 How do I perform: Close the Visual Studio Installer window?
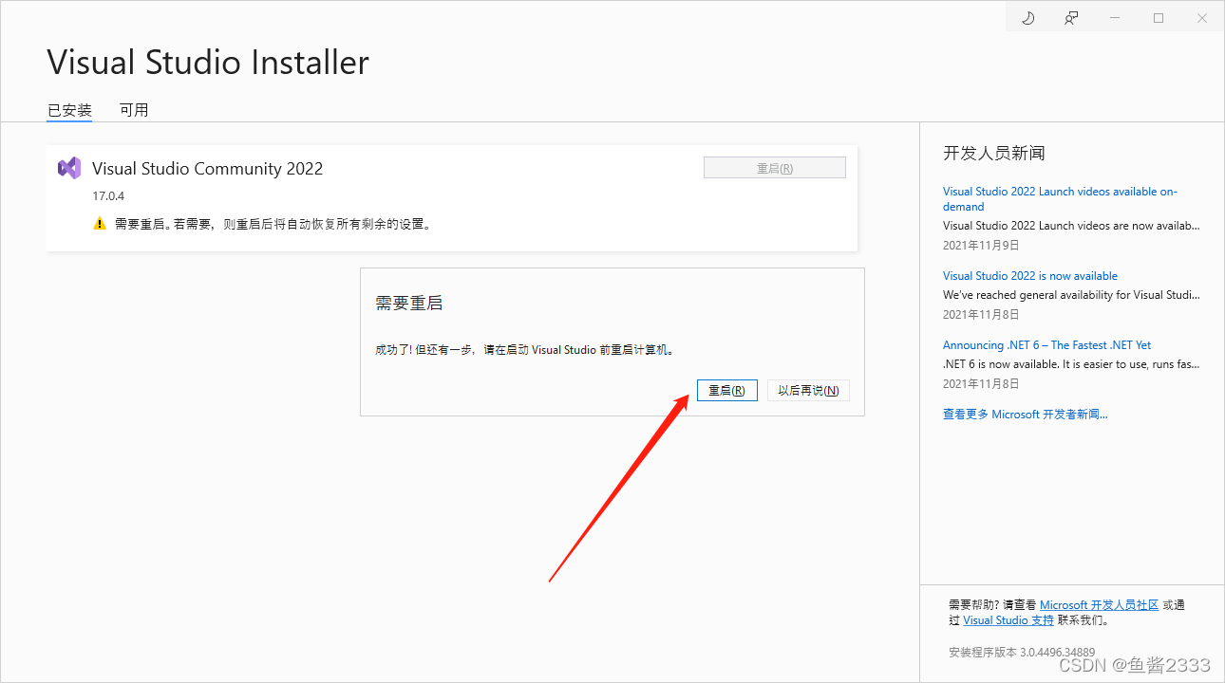1202,18
